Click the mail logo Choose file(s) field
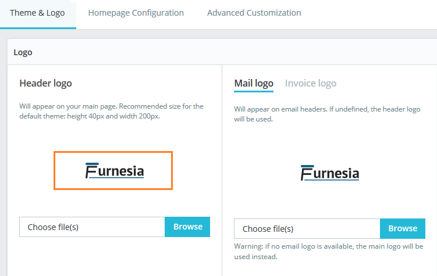 point(307,229)
